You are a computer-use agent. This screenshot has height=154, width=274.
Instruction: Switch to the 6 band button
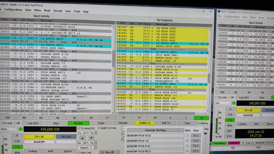tap(170, 118)
